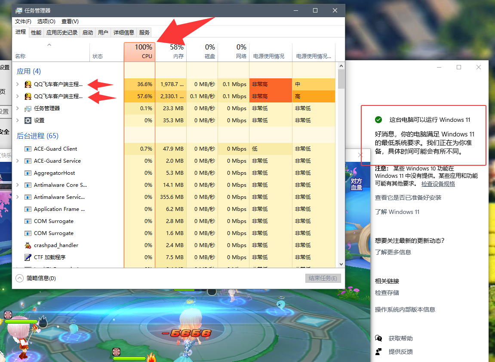Viewport: 495px width, 362px height.
Task: Select the Application Frame process icon
Action: point(28,209)
